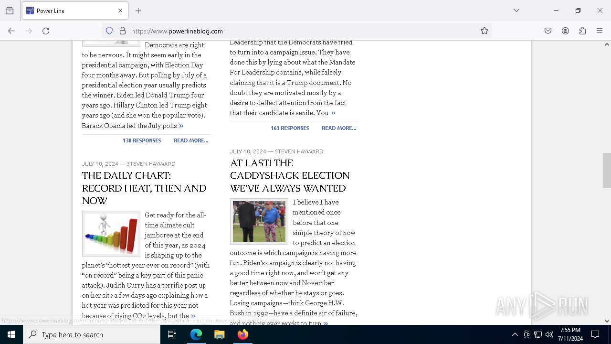Click the Windows taskbar search box
611x344 pixels.
click(92, 334)
